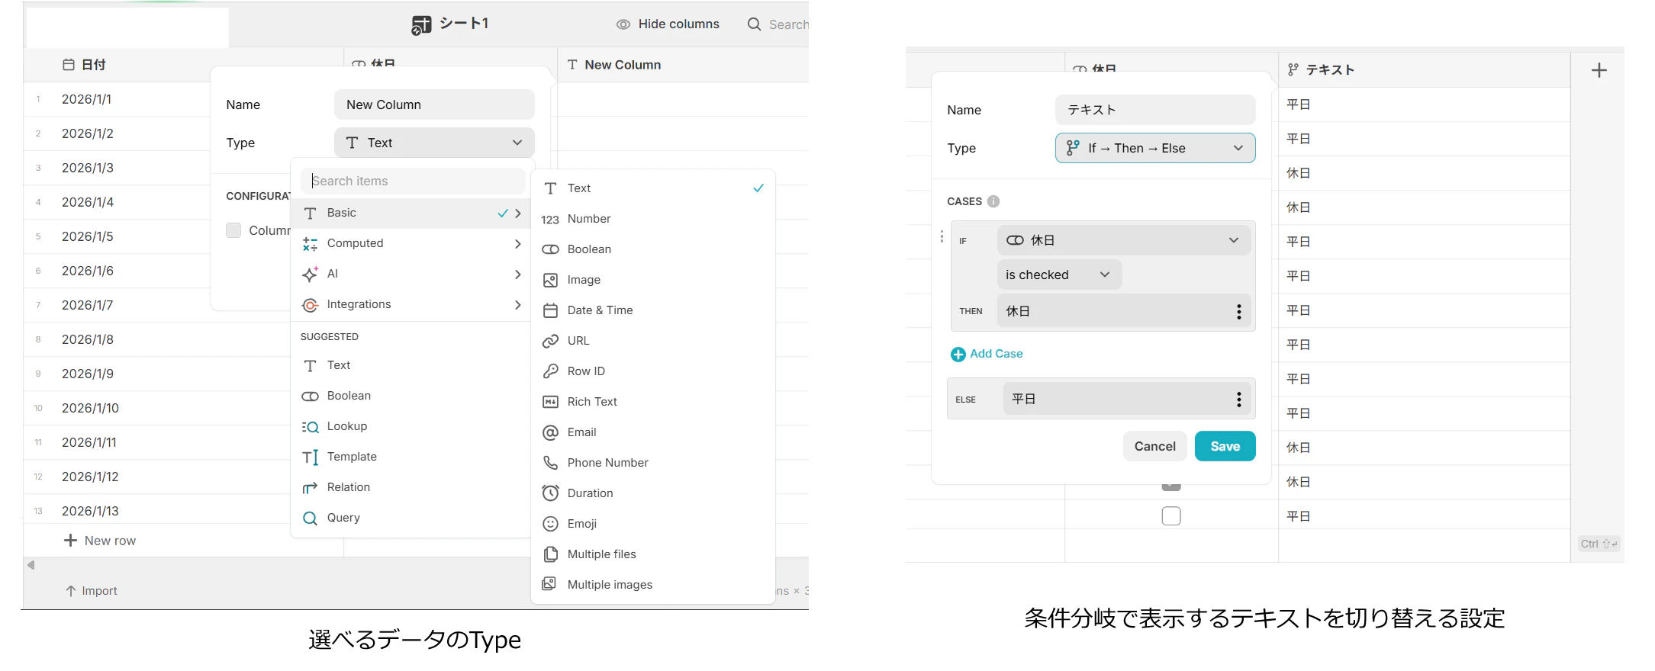The width and height of the screenshot is (1655, 671).
Task: Click the Search magnifier icon
Action: click(x=754, y=24)
